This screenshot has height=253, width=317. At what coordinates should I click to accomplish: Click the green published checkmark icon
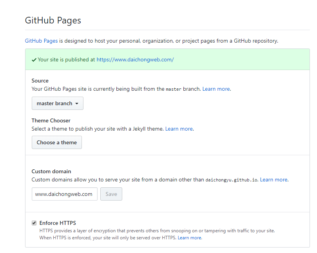pyautogui.click(x=34, y=60)
